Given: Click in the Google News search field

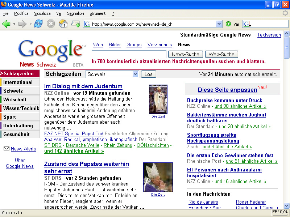Looking at the screenshot, I should [129, 54].
